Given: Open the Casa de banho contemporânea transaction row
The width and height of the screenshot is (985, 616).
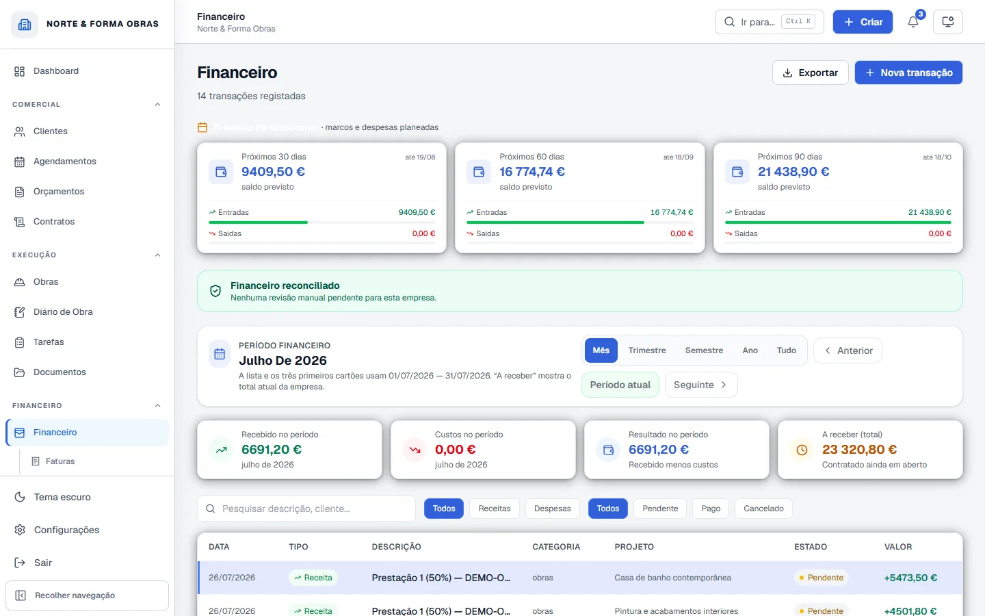Looking at the screenshot, I should [580, 578].
